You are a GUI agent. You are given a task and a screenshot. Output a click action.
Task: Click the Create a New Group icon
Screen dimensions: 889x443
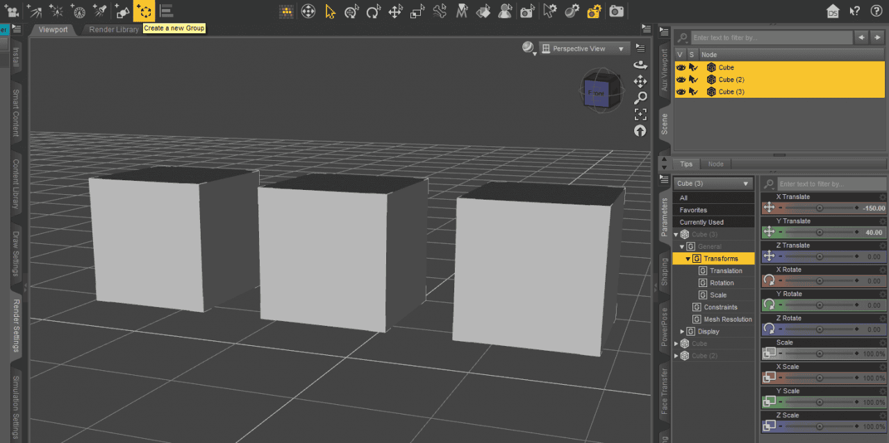[144, 10]
